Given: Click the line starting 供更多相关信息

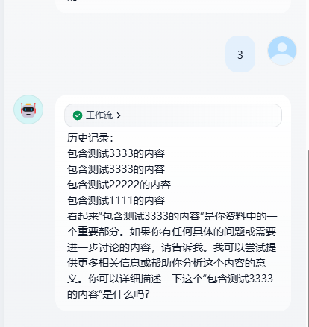Looking at the screenshot, I should coord(166,263).
